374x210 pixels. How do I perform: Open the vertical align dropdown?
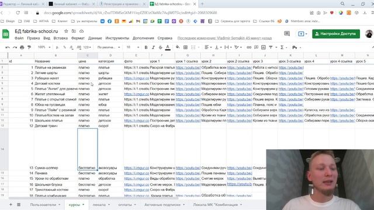218,47
